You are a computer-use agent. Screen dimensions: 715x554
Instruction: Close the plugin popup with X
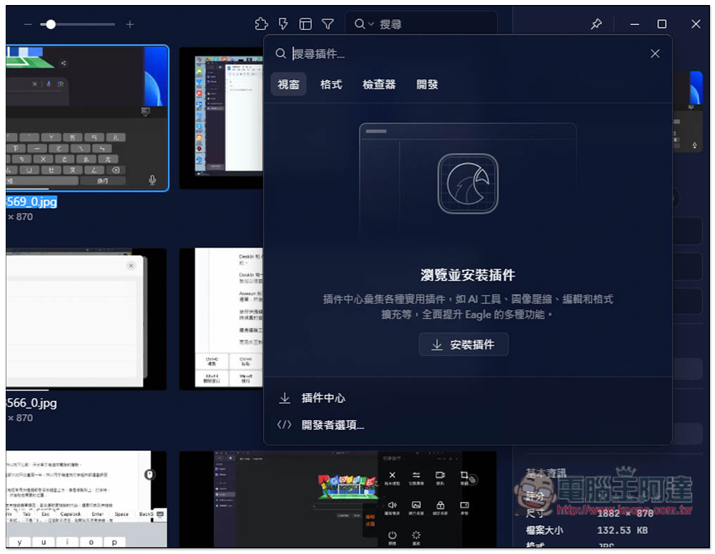655,54
